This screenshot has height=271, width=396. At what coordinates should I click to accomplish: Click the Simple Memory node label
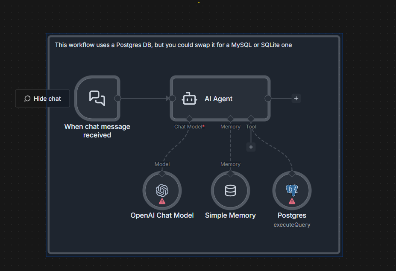[230, 215]
